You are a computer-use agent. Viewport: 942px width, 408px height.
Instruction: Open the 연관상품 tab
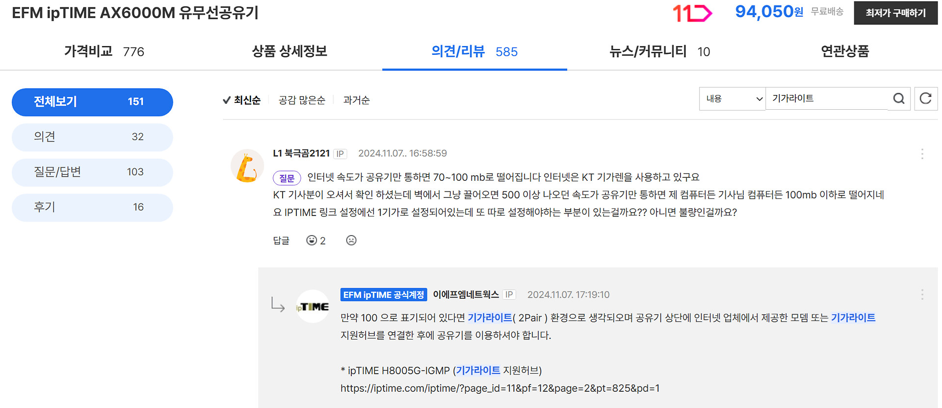click(845, 51)
